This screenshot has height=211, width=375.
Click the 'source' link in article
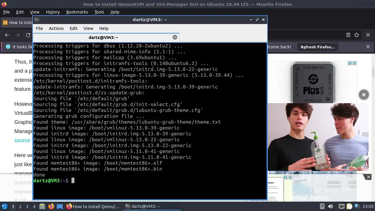click(22, 140)
